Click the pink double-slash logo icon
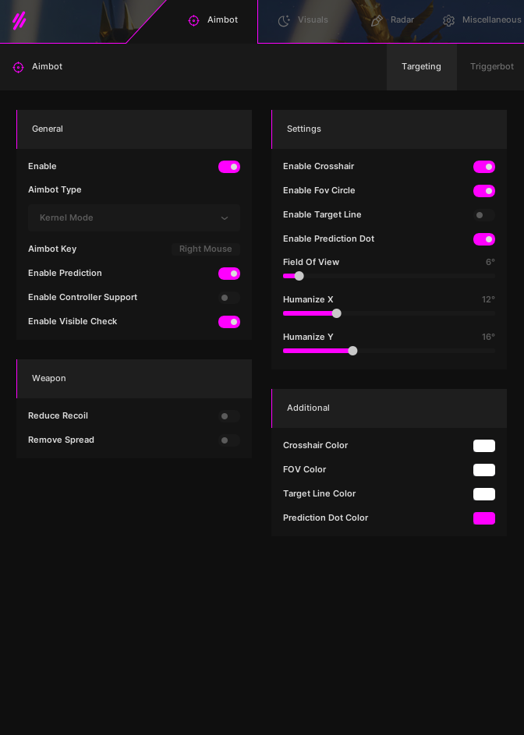 click(x=19, y=20)
